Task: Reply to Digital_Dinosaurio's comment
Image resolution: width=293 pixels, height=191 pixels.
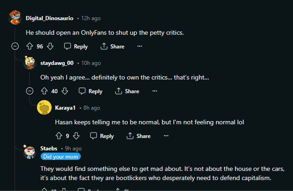Action: coord(76,46)
